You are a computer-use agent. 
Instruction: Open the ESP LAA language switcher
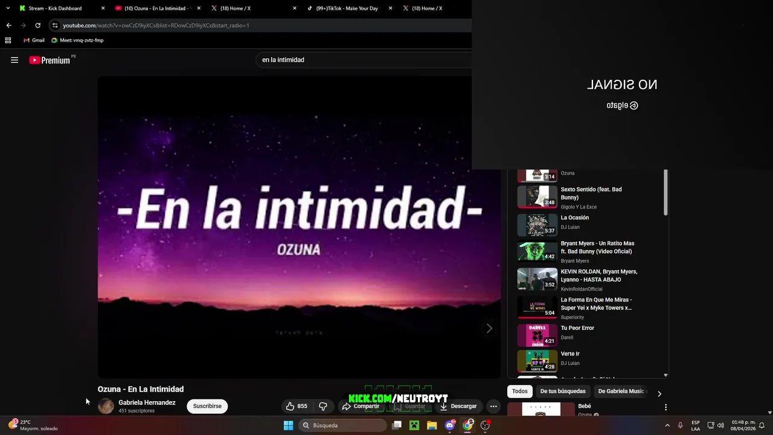[x=696, y=425]
